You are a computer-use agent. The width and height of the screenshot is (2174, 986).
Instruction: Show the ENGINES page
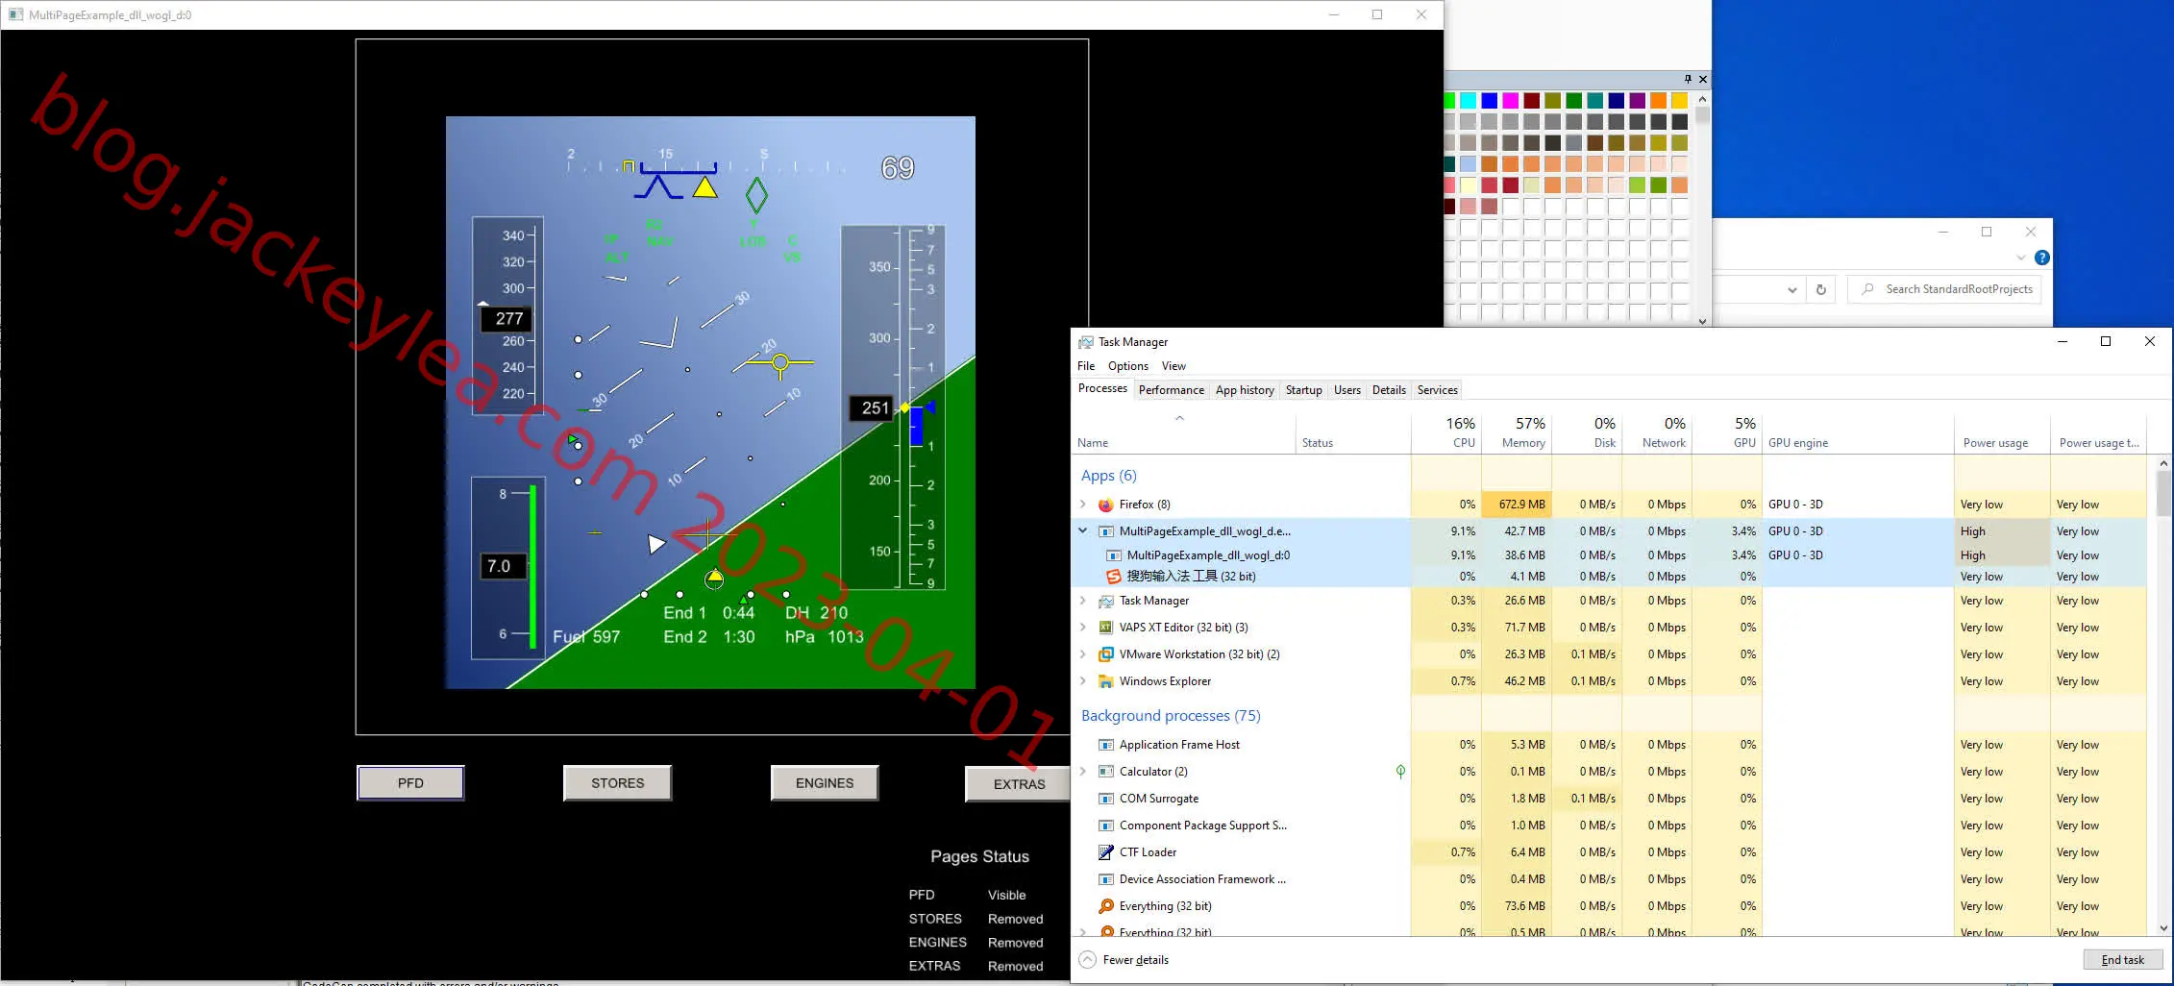pos(825,783)
